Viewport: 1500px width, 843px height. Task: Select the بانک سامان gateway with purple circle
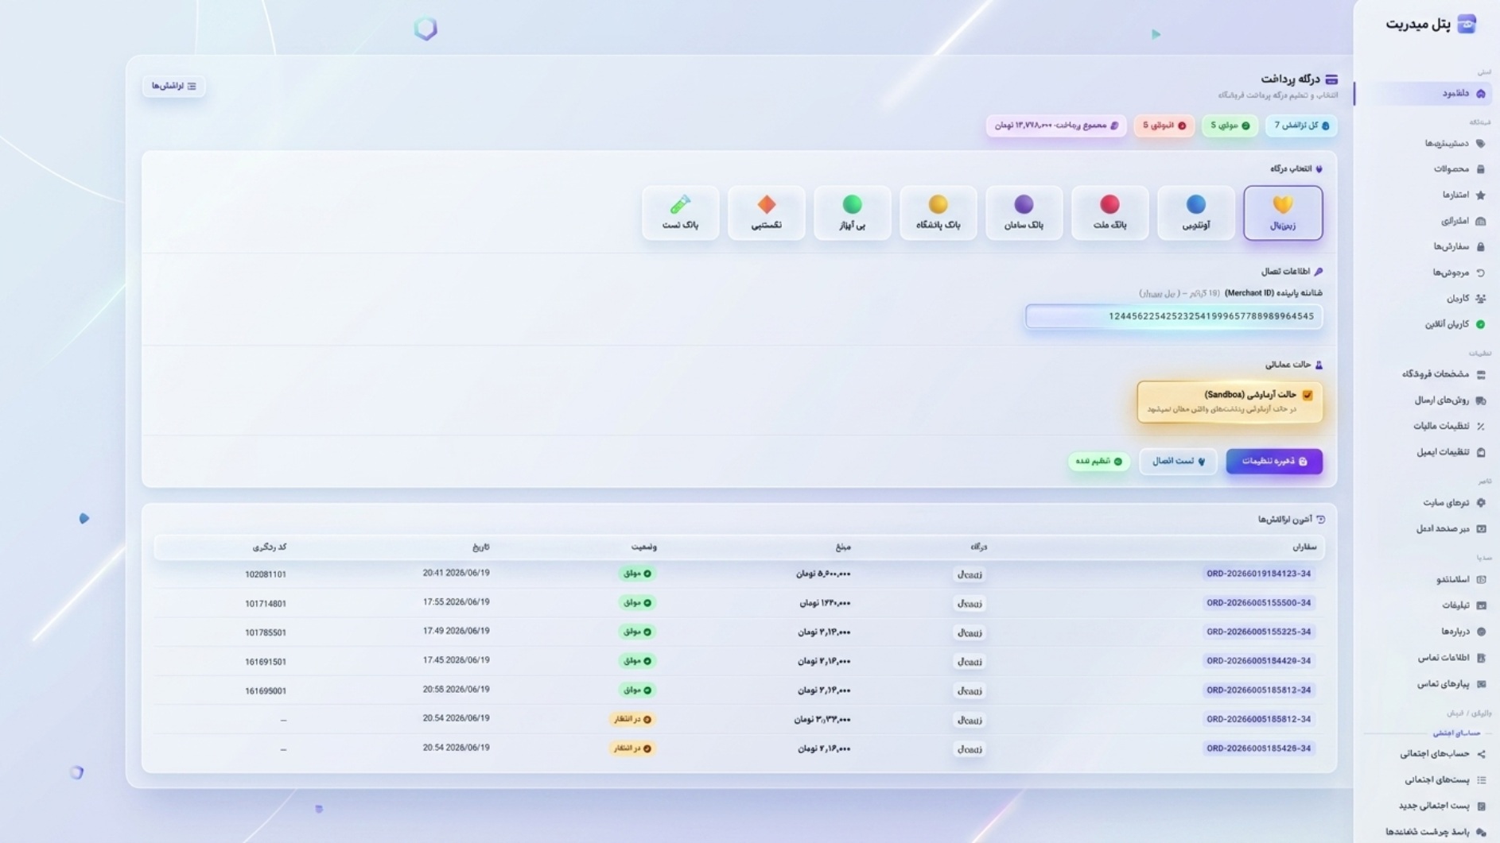(x=1024, y=213)
